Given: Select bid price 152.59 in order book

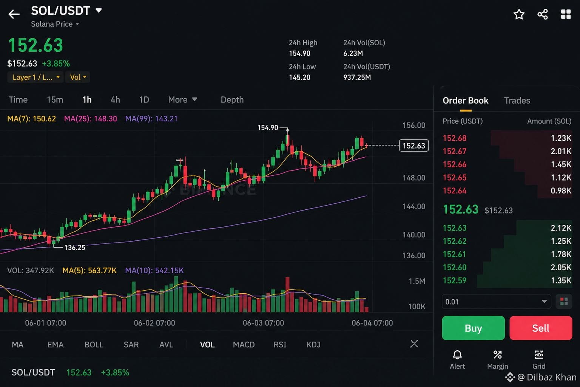Looking at the screenshot, I should [x=454, y=280].
